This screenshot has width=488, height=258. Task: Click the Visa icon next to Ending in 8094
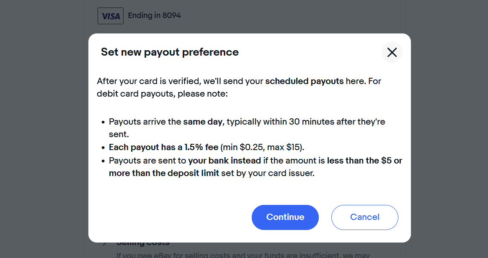(x=110, y=15)
